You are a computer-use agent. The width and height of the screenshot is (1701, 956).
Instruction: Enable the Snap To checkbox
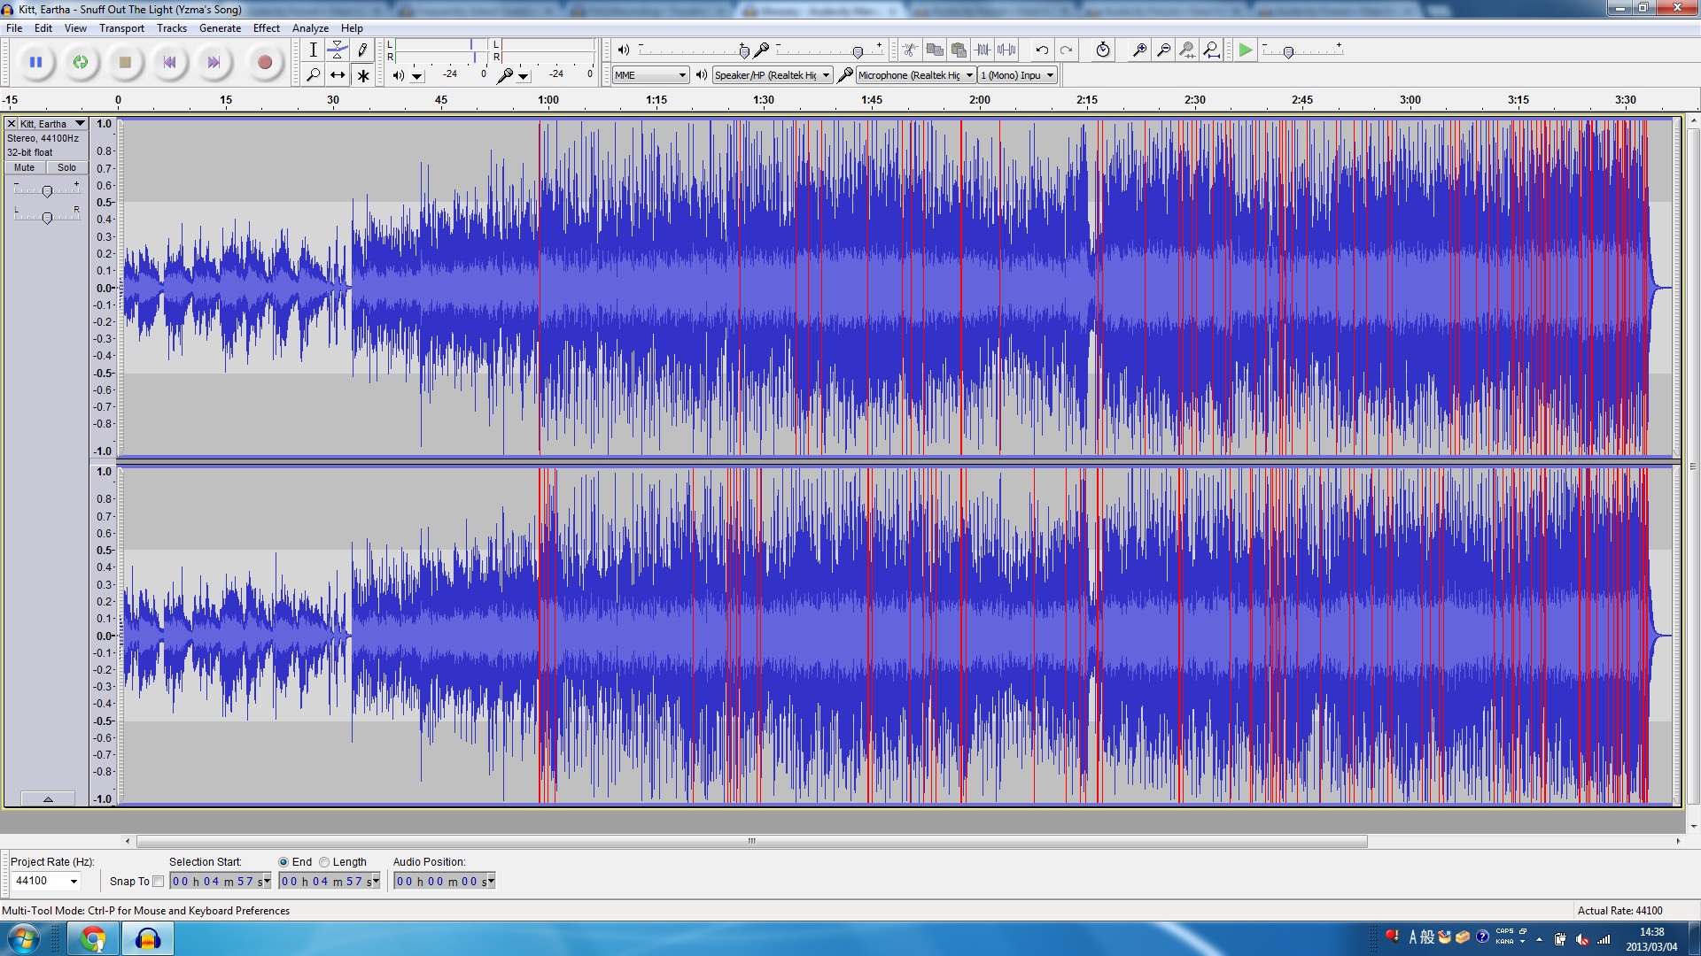click(159, 882)
